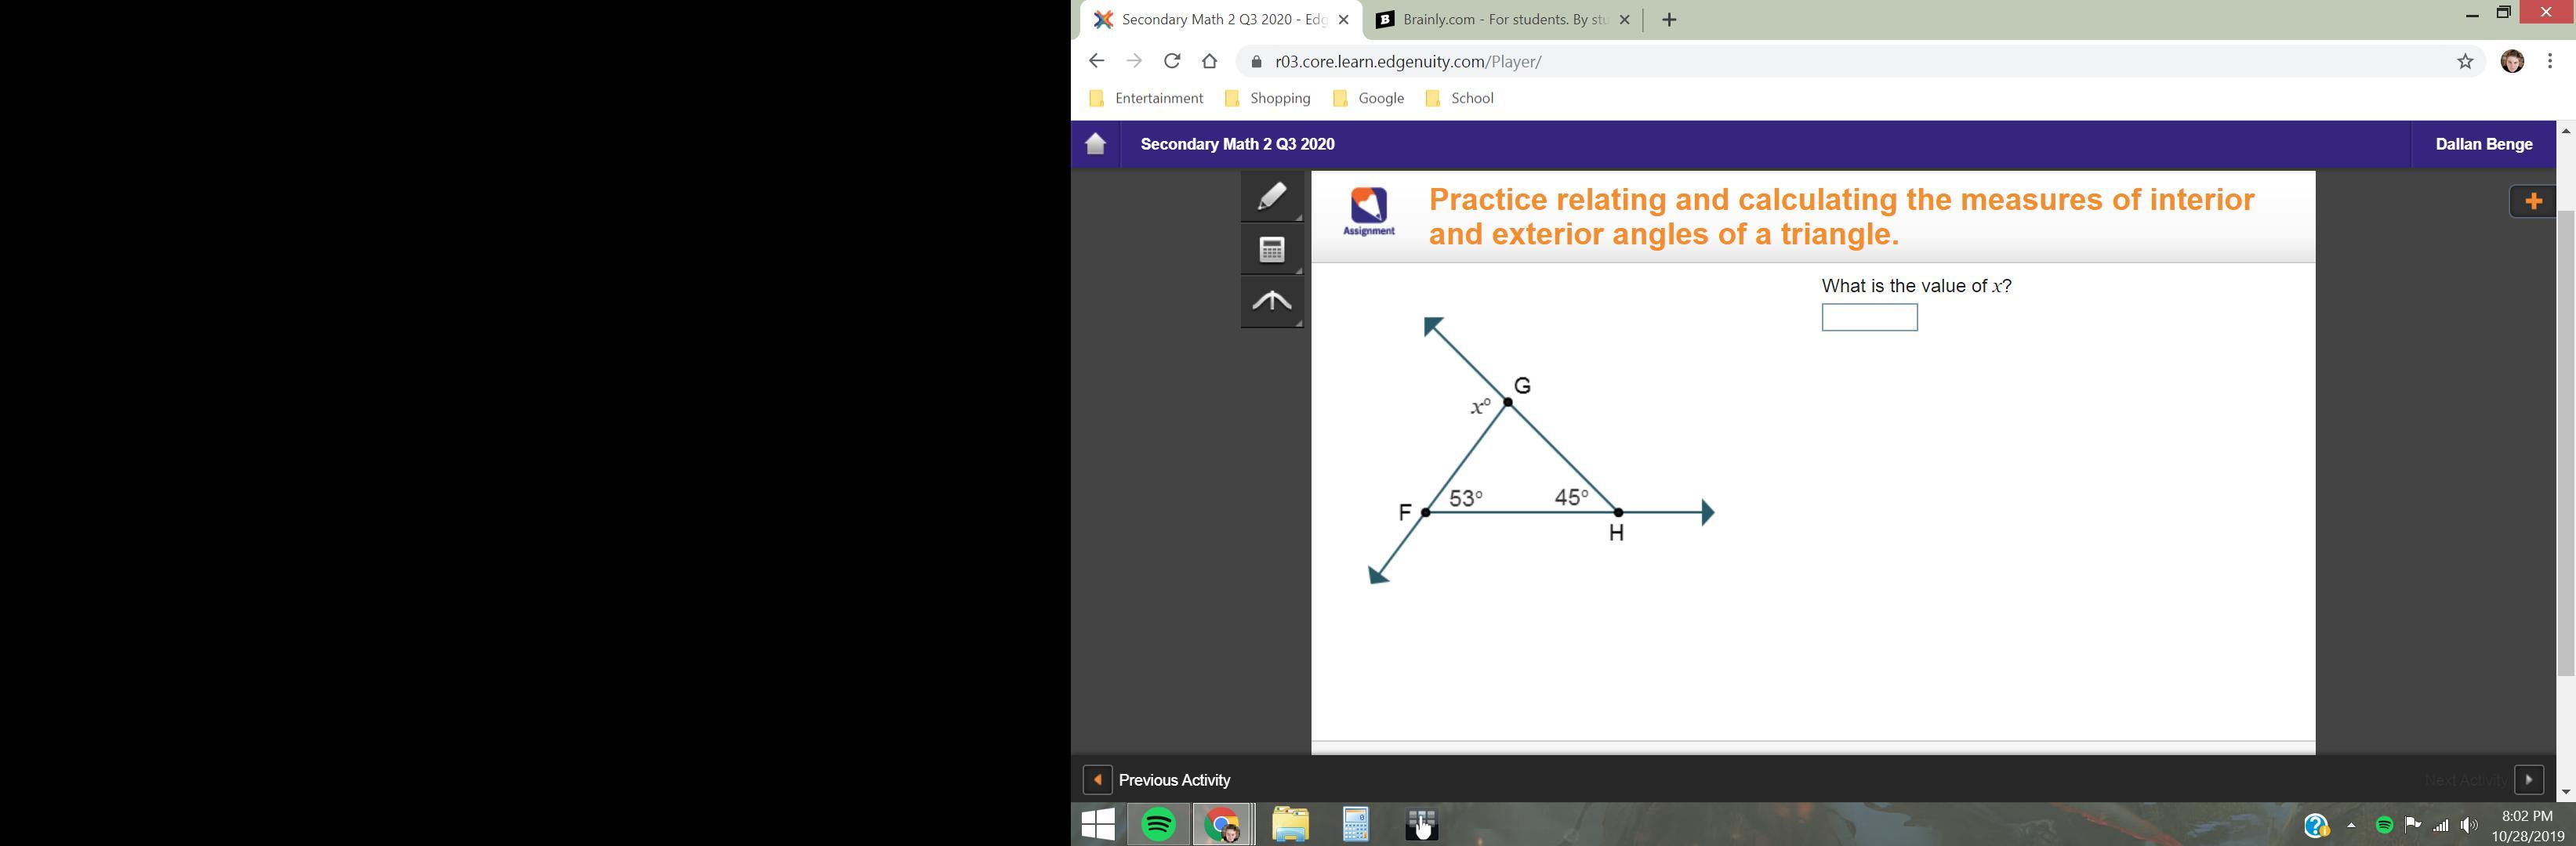Click the answer box for x
Screen dimensions: 2576x846
click(x=1869, y=317)
